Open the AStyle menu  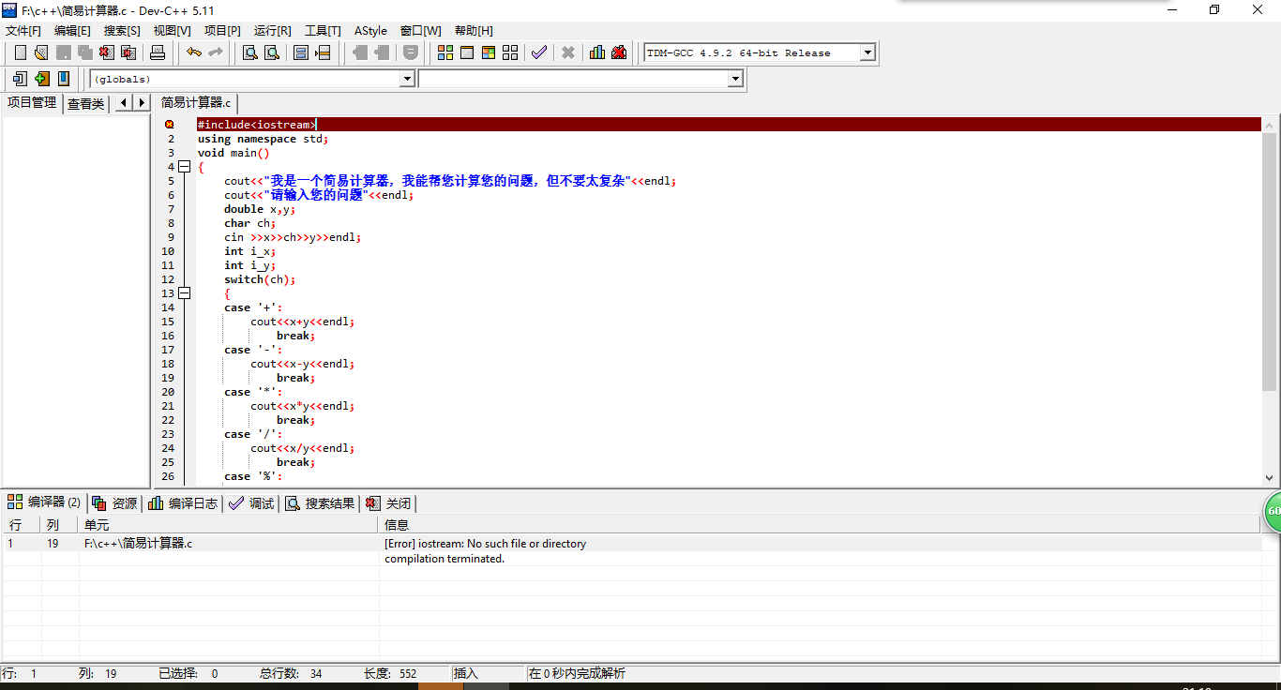coord(370,31)
